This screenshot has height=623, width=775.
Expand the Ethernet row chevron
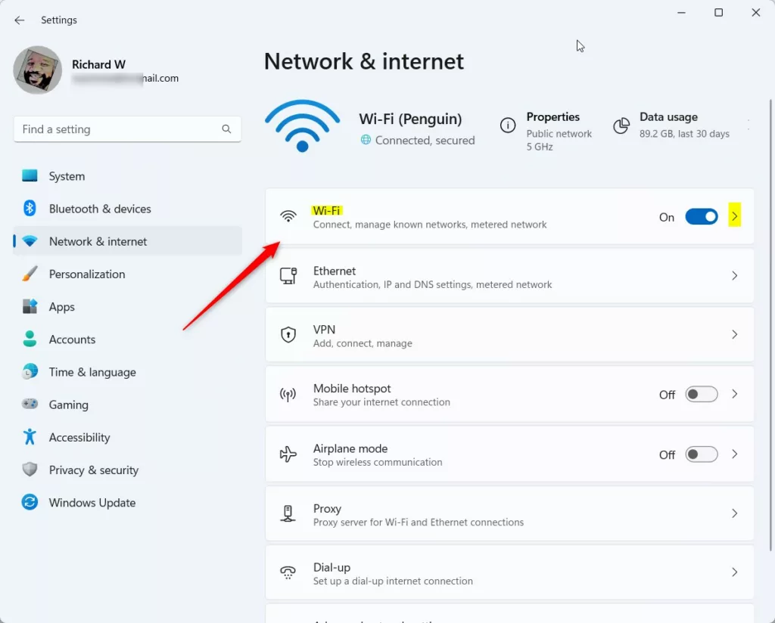(x=734, y=277)
